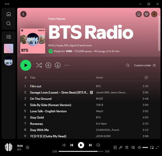This screenshot has height=156, width=162.
Task: Open the play queue
Action: tap(127, 147)
